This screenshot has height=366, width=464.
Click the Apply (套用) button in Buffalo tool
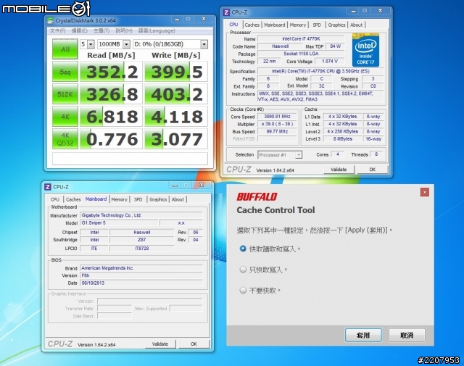363,335
